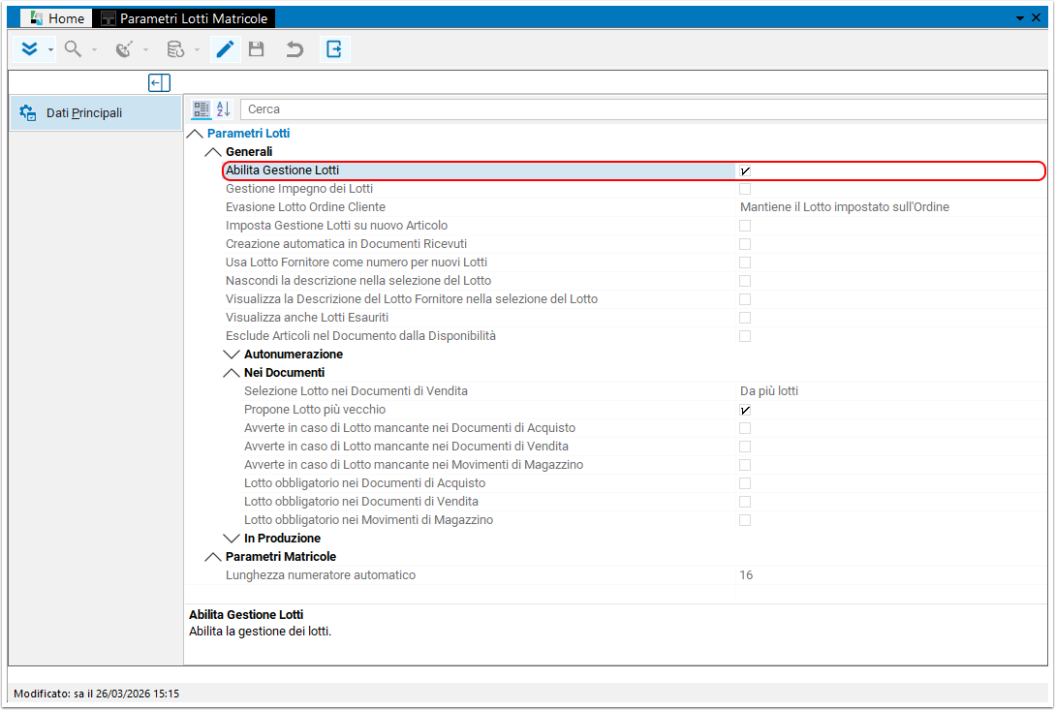Click the undo arrow icon
Screen dimensions: 1055x710
tap(295, 49)
